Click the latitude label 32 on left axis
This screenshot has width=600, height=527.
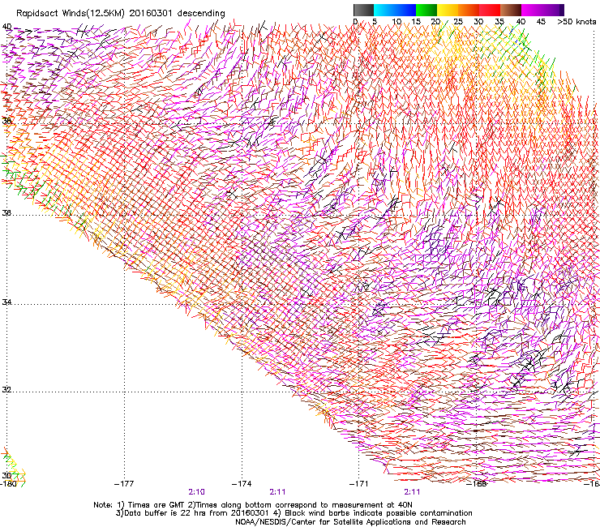tap(6, 390)
